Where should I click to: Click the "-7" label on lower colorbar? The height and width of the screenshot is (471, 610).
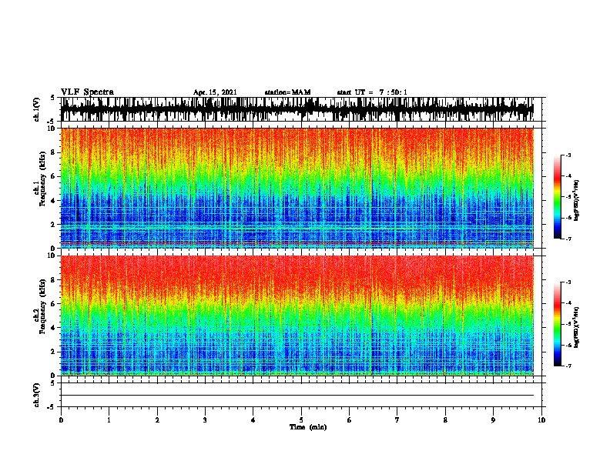point(568,366)
